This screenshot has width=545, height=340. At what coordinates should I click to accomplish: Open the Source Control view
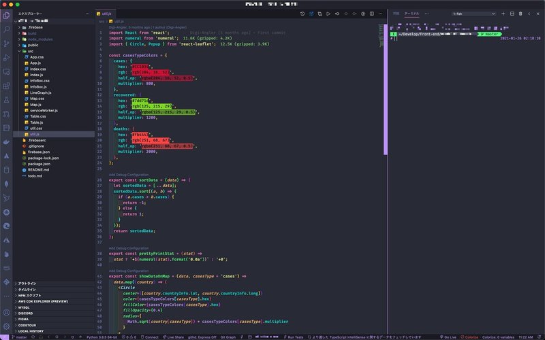point(6,44)
